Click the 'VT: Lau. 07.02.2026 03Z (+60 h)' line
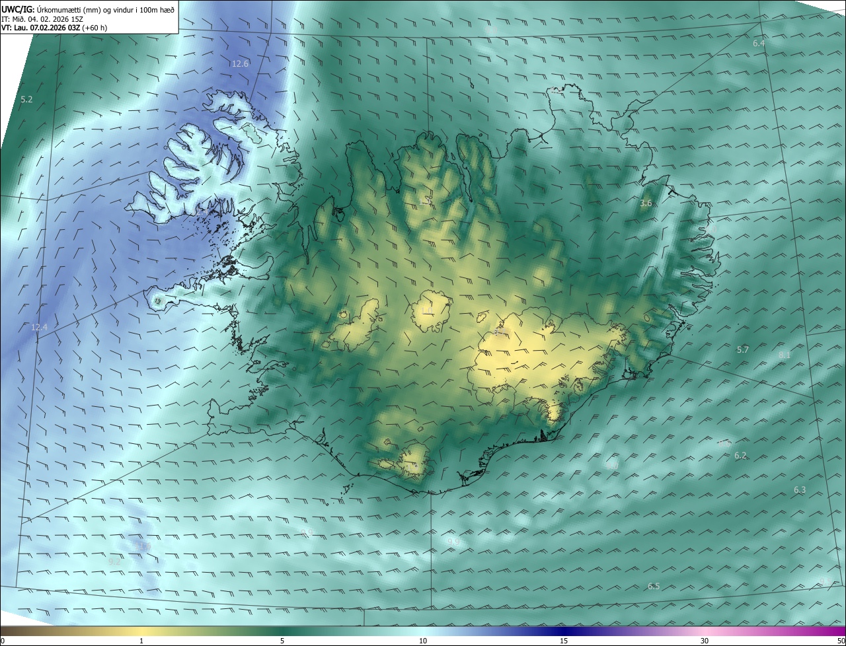This screenshot has width=846, height=646. coord(54,28)
